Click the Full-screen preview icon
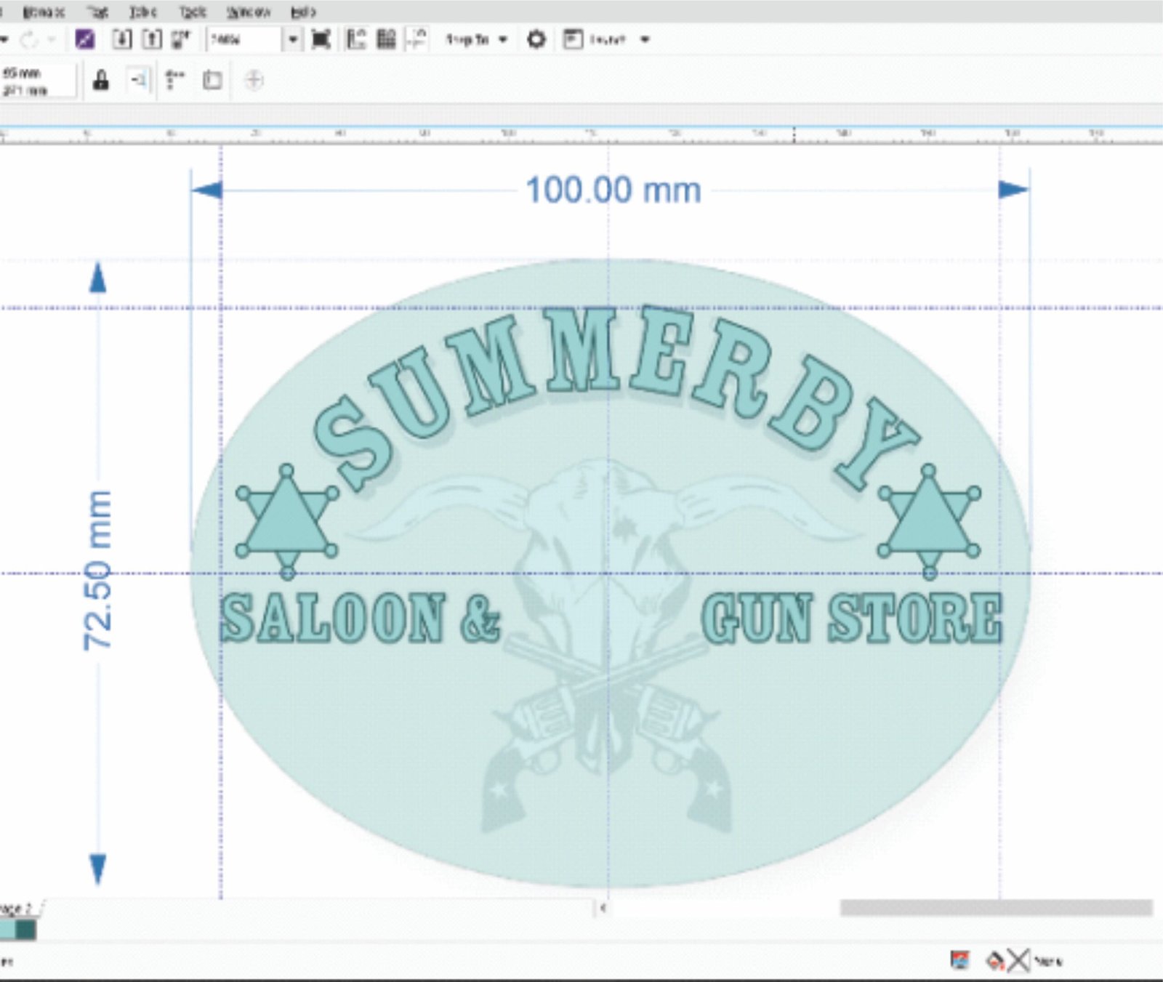The width and height of the screenshot is (1163, 982). point(321,39)
